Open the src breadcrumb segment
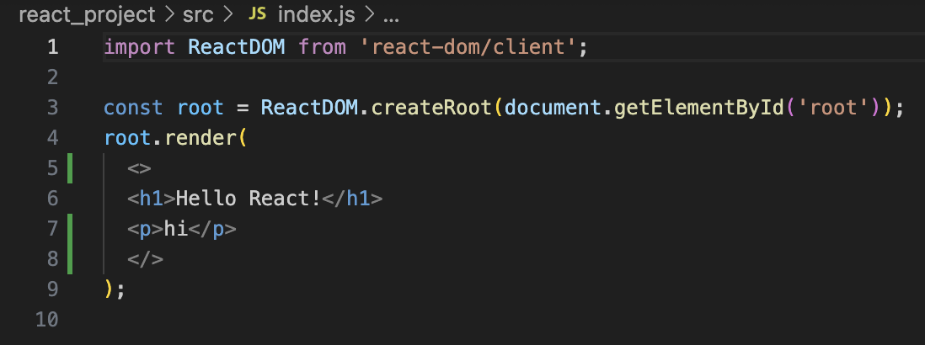 pyautogui.click(x=198, y=14)
